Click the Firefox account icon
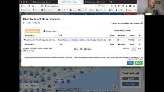Image resolution: width=164 pixels, height=92 pixels. (x=126, y=6)
